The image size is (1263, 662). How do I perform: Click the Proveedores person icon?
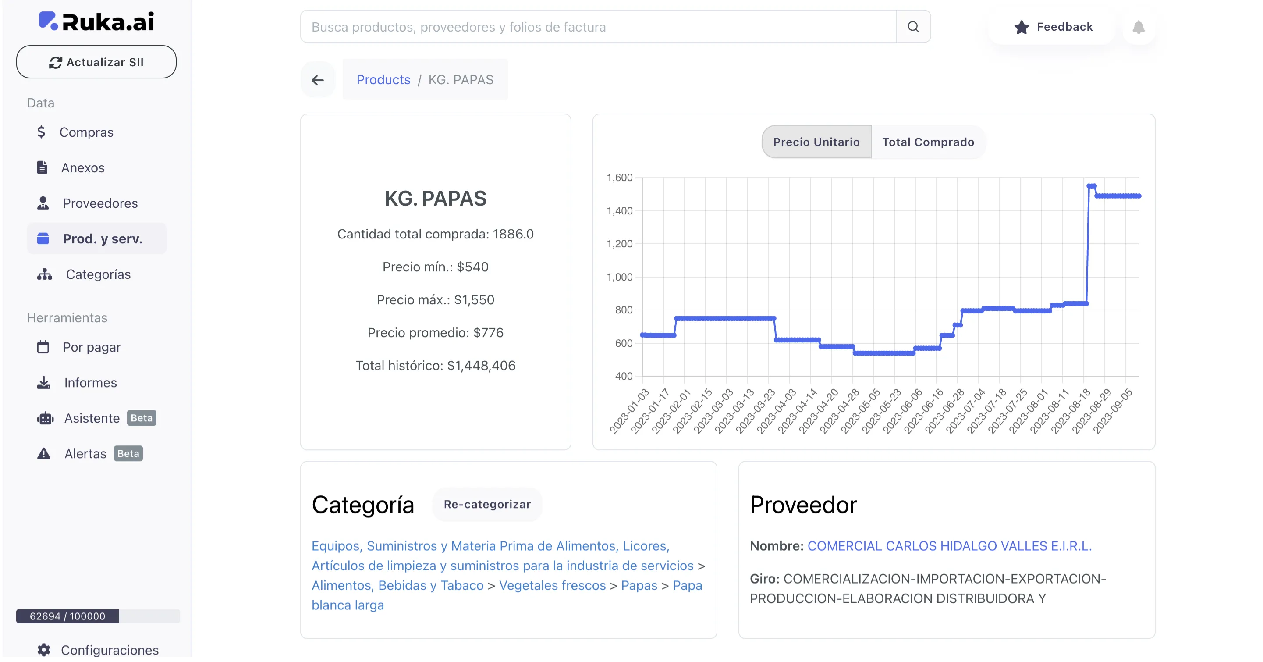click(x=43, y=203)
